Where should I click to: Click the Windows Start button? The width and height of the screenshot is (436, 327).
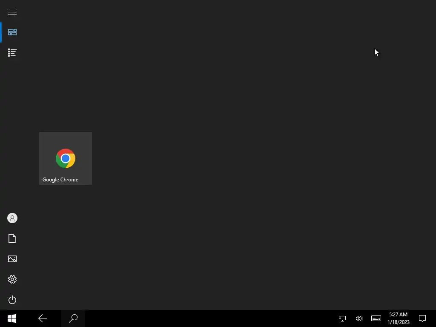coord(12,318)
